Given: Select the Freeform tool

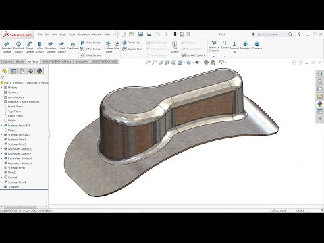Looking at the screenshot, I should 72,45.
